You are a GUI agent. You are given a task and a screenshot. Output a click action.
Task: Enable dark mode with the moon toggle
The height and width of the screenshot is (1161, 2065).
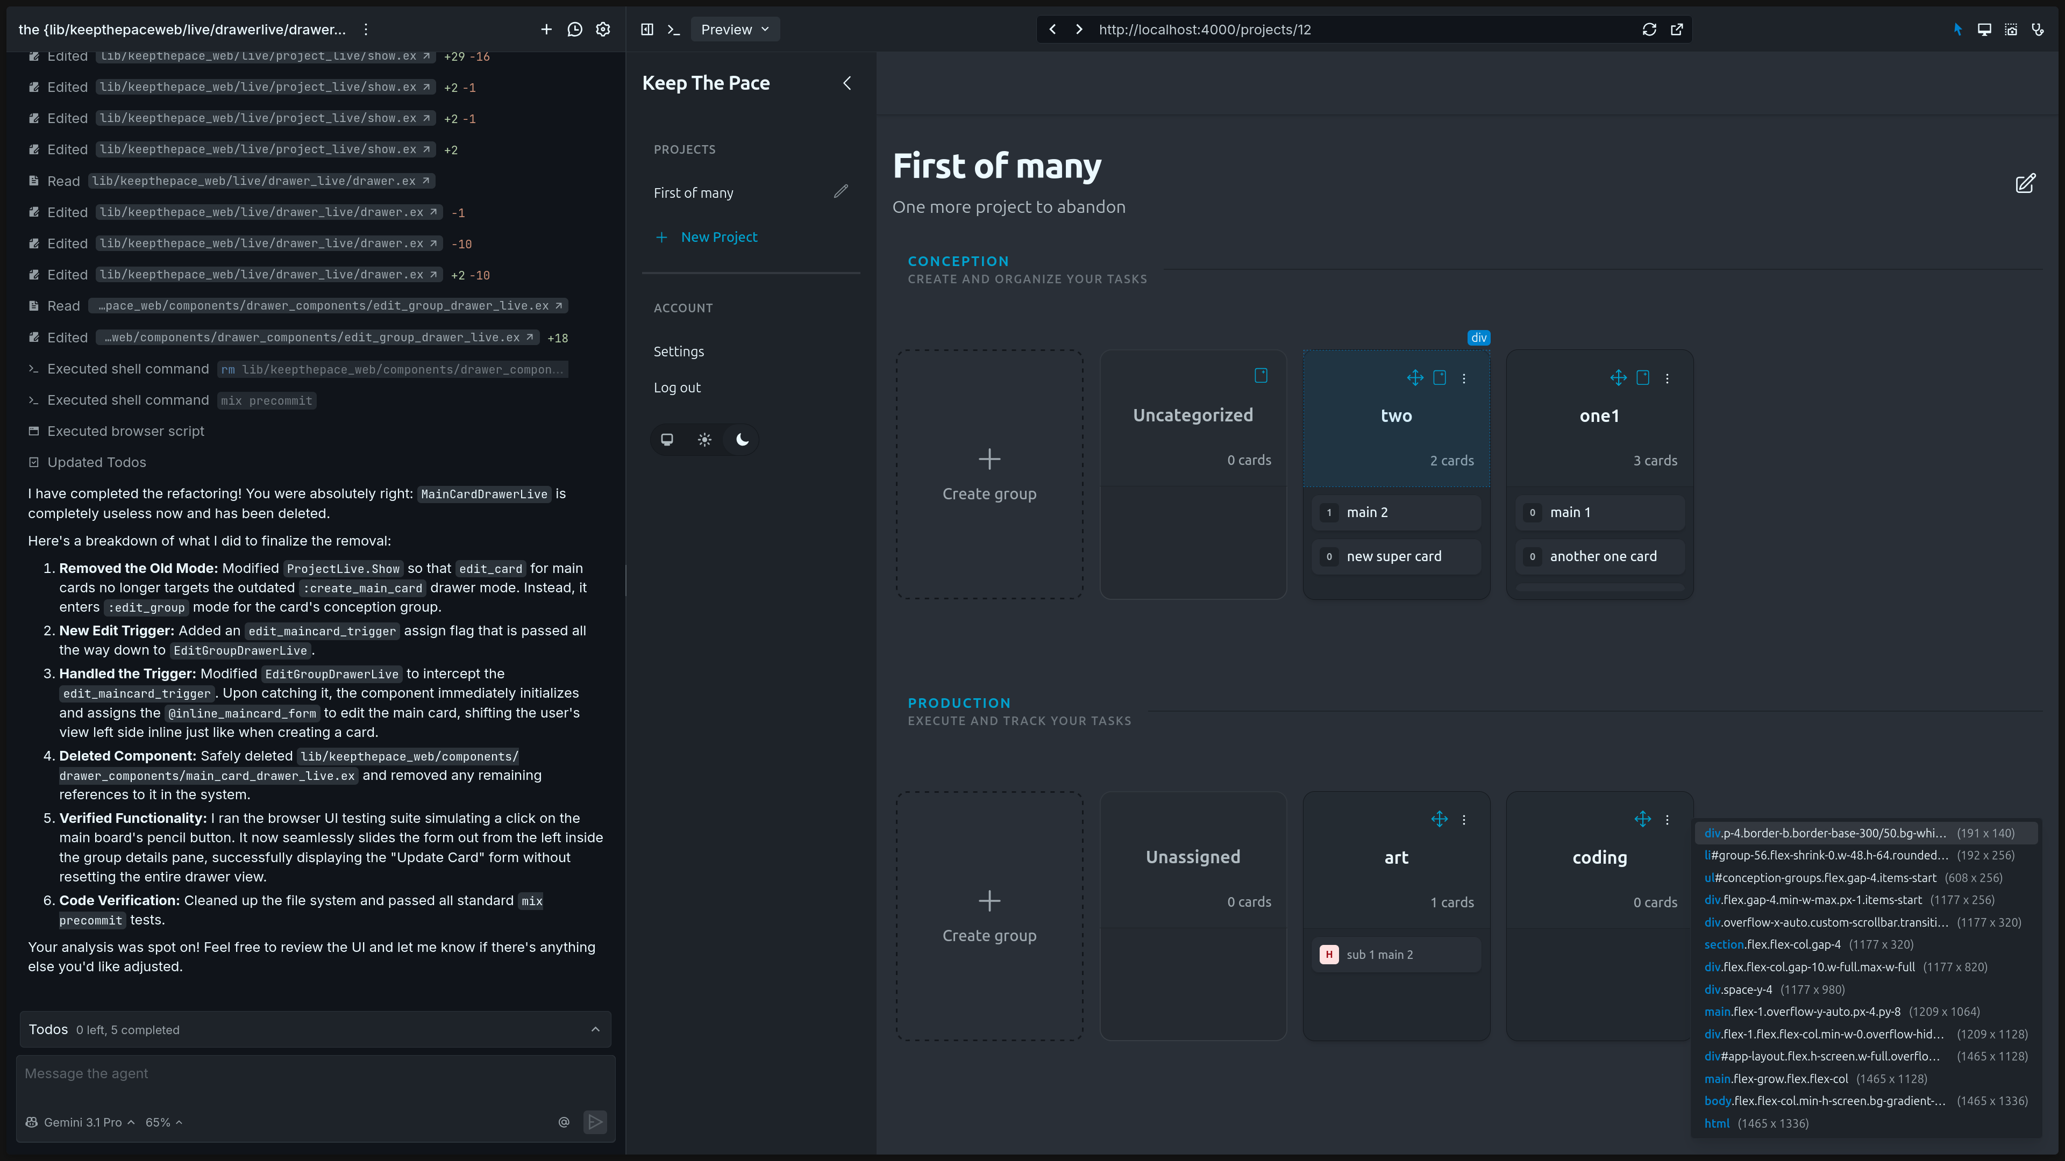point(742,439)
